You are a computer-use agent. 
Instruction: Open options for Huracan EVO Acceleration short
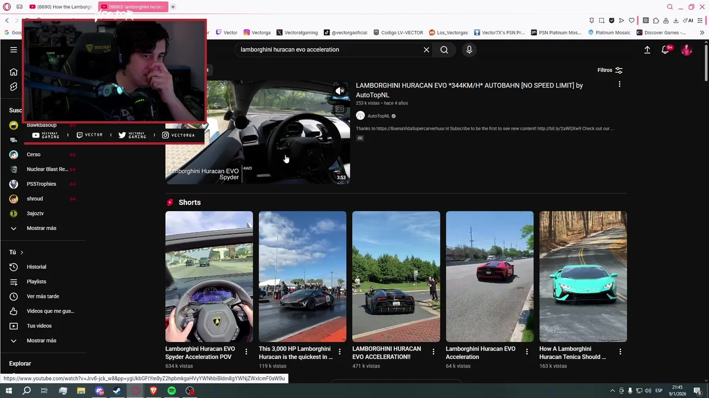click(527, 352)
